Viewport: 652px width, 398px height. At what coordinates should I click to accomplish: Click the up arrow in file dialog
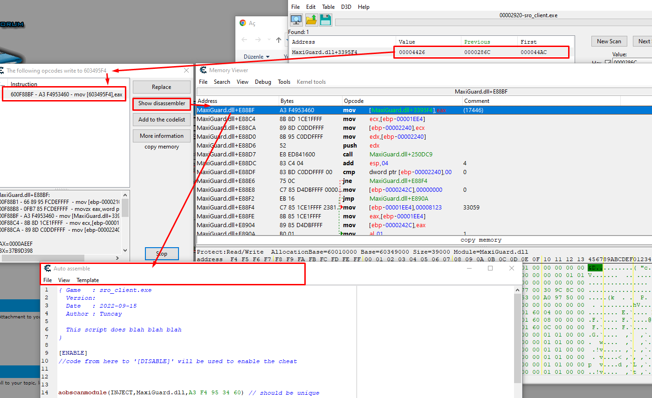pos(279,40)
